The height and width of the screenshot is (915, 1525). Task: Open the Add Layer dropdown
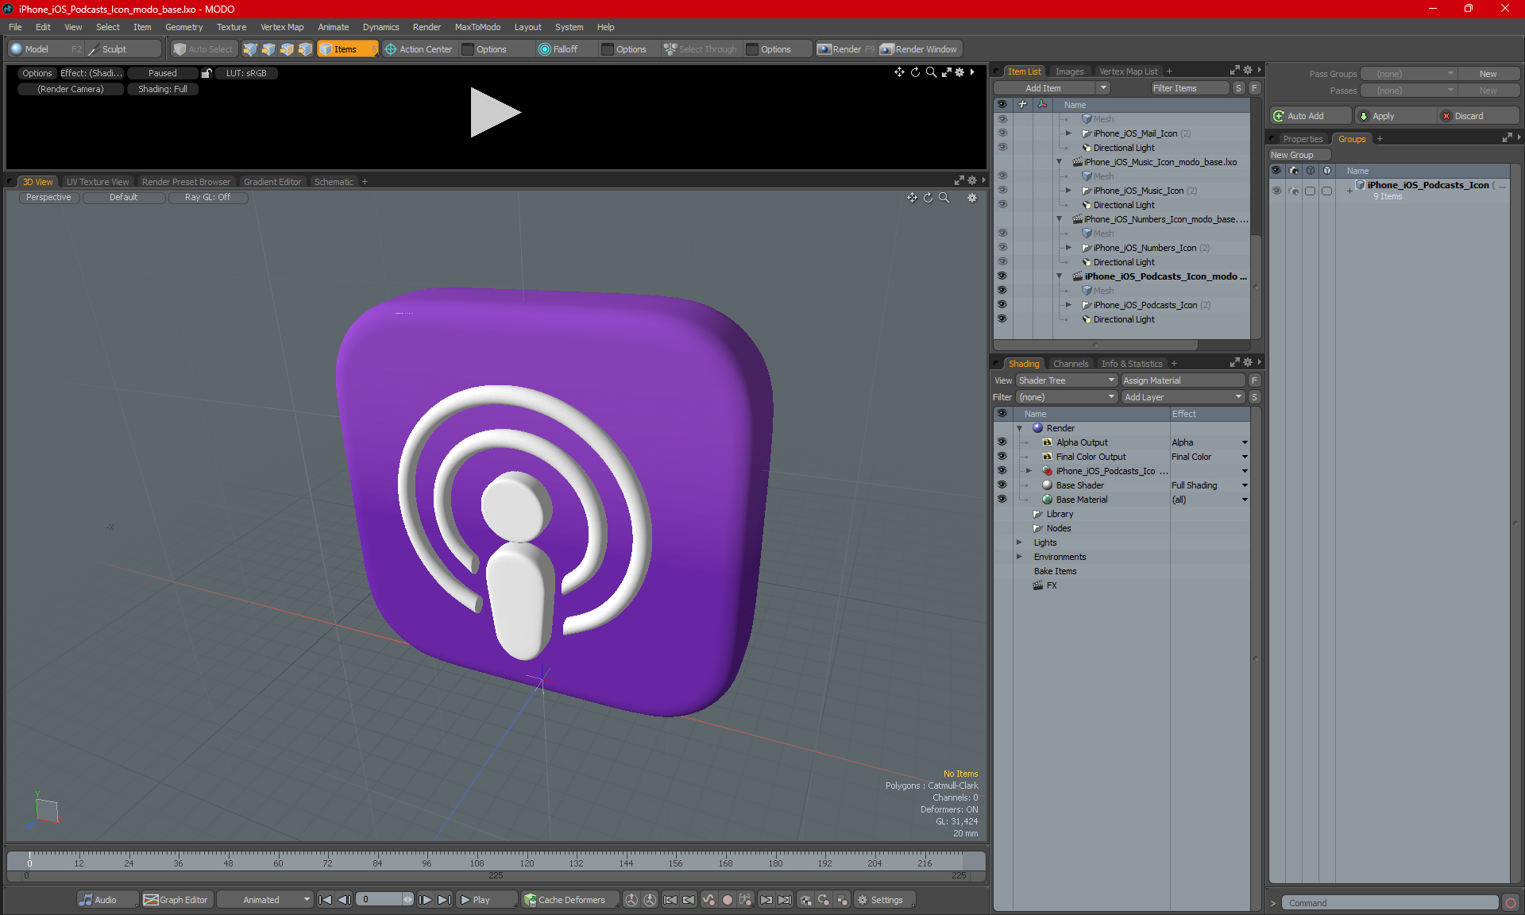coord(1183,397)
